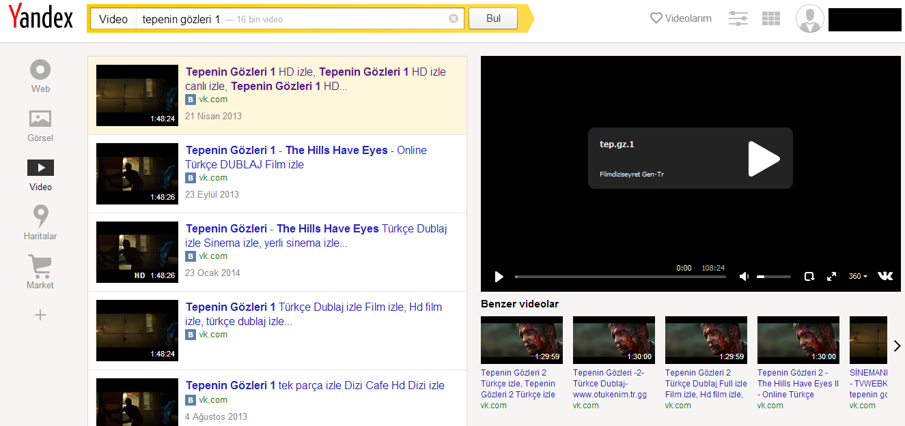905x426 pixels.
Task: Switch to Görsel image search
Action: tap(40, 125)
